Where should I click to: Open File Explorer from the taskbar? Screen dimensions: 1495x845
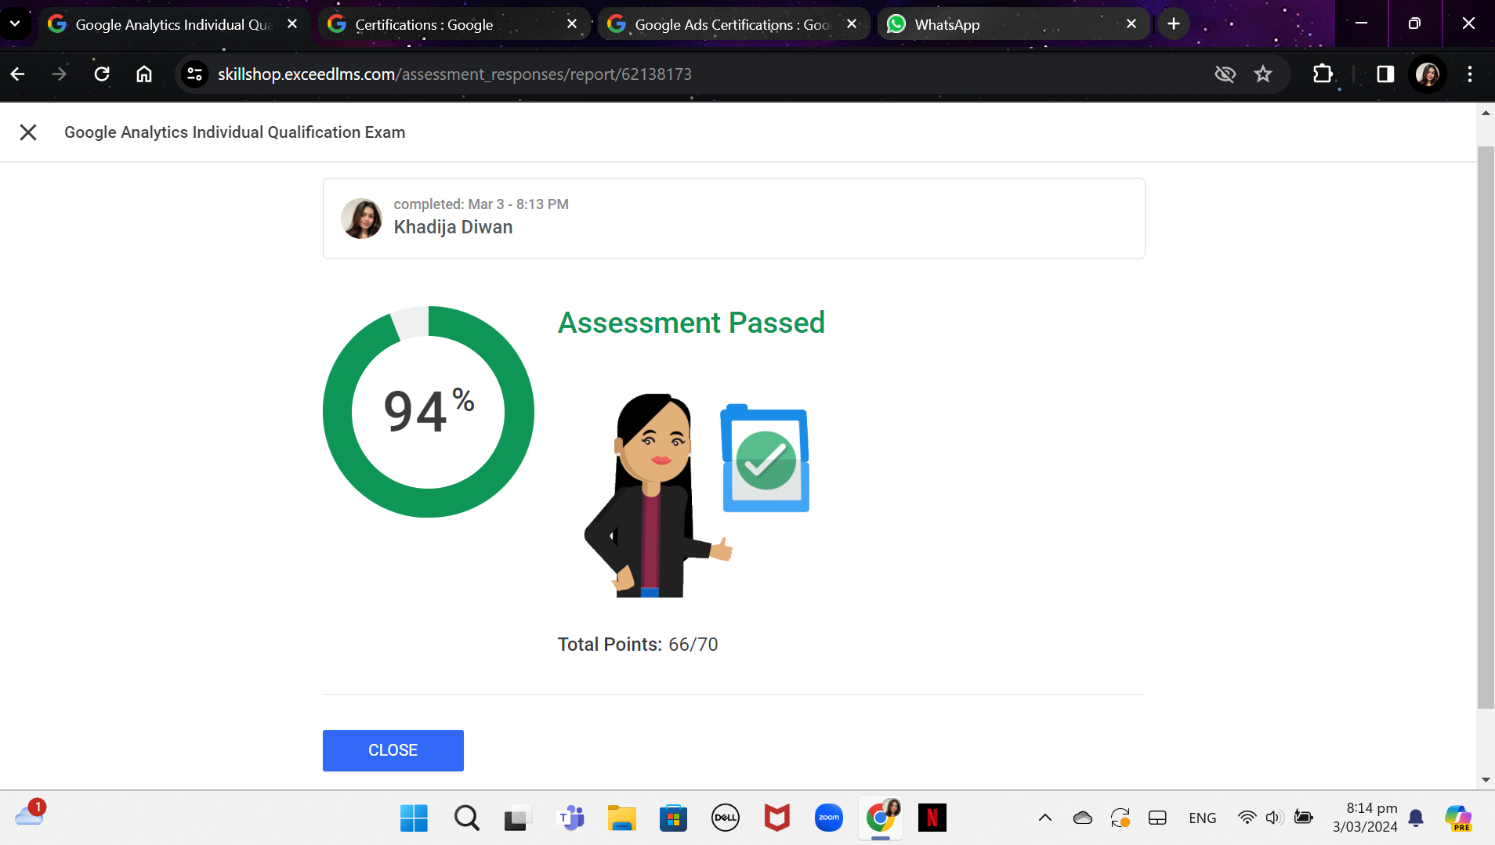coord(621,818)
